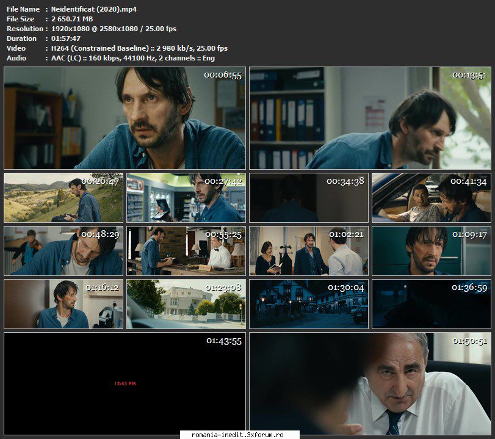Click the file name Neidentificat (2020).mp4
Image resolution: width=495 pixels, height=439 pixels.
(94, 9)
